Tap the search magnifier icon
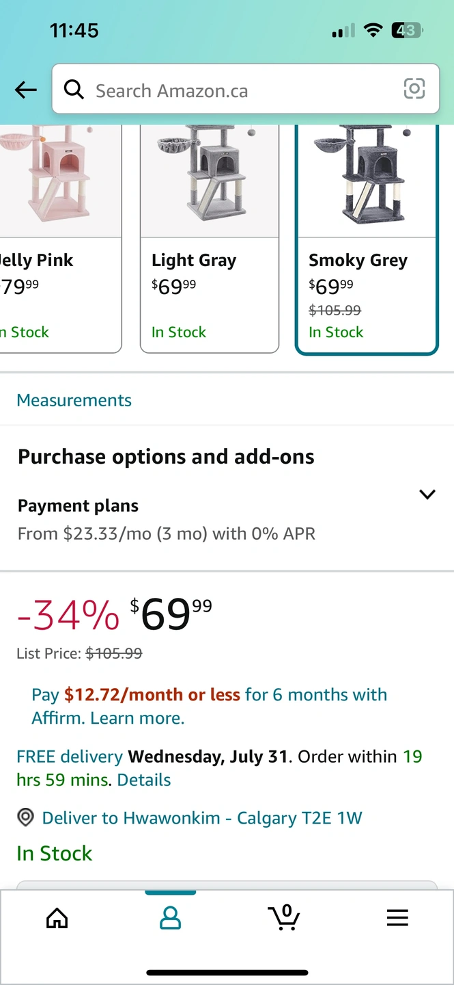This screenshot has height=985, width=454. pos(73,89)
